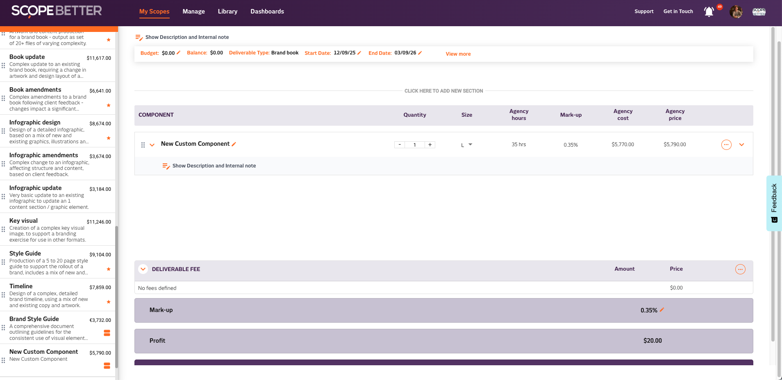Edit the Start Date pencil icon
Viewport: 782px width, 380px height.
pyautogui.click(x=359, y=53)
